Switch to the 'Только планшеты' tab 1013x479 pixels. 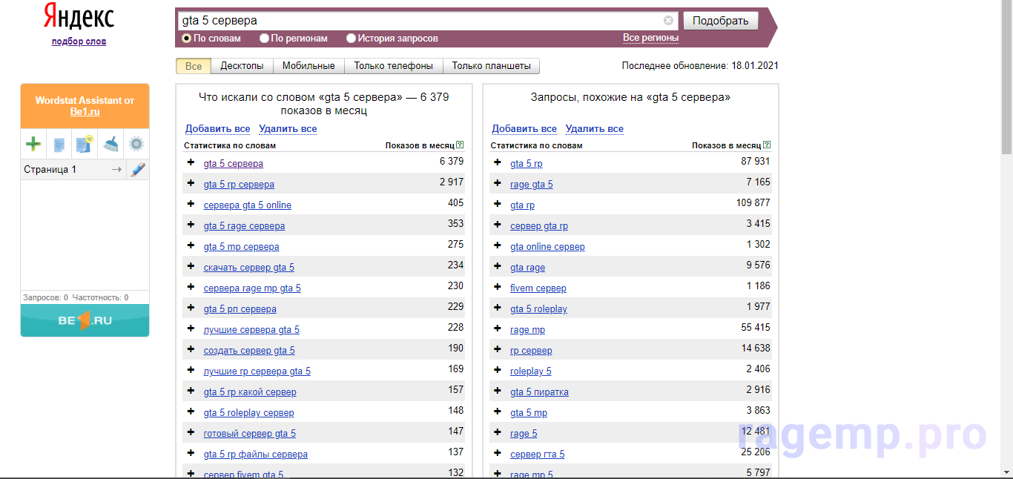pos(491,66)
